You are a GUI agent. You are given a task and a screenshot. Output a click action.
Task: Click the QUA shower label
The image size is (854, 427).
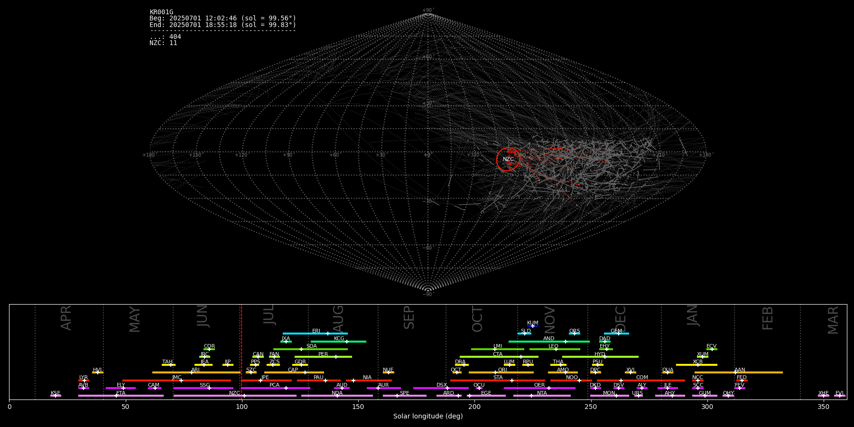point(668,370)
